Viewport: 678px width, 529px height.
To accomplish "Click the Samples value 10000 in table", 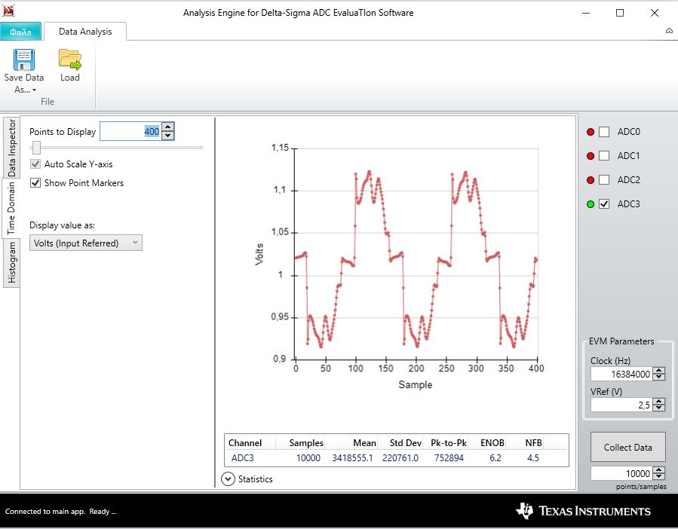I will point(308,458).
